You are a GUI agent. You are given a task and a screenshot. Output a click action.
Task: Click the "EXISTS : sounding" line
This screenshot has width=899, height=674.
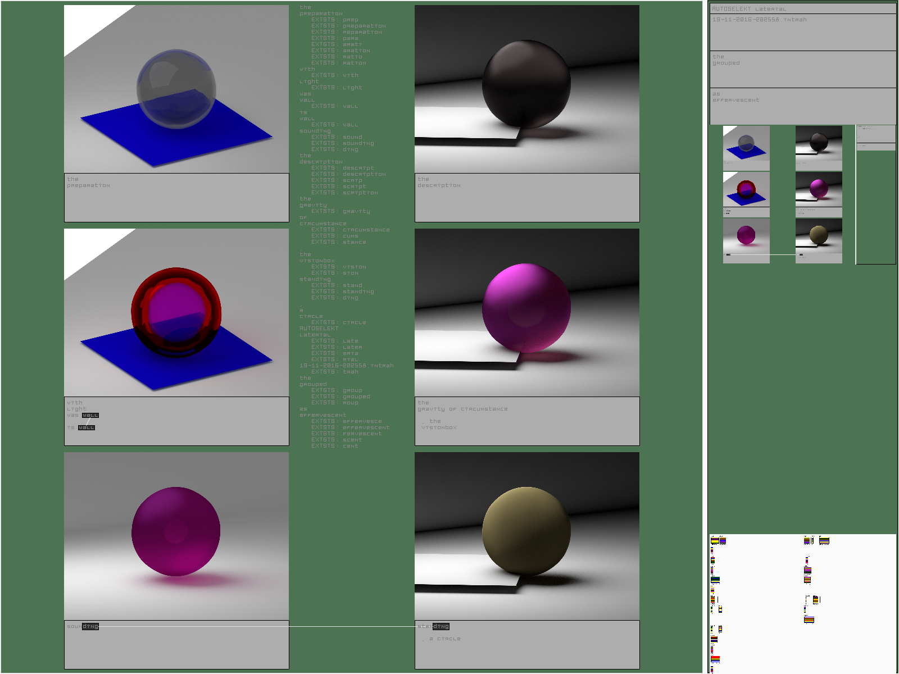pos(343,143)
